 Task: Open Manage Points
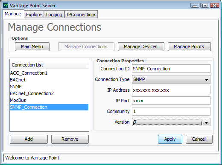point(189,46)
